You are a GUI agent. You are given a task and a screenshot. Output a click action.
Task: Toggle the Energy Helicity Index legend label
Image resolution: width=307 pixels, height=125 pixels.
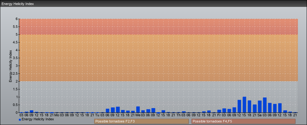click(38, 119)
